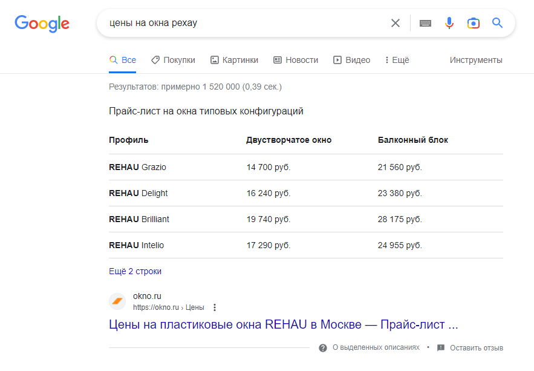Start voice search with the microphone icon
534x371 pixels.
(449, 23)
